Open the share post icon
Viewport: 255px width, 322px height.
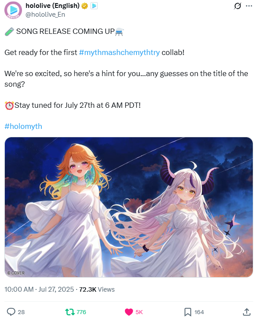[247, 312]
